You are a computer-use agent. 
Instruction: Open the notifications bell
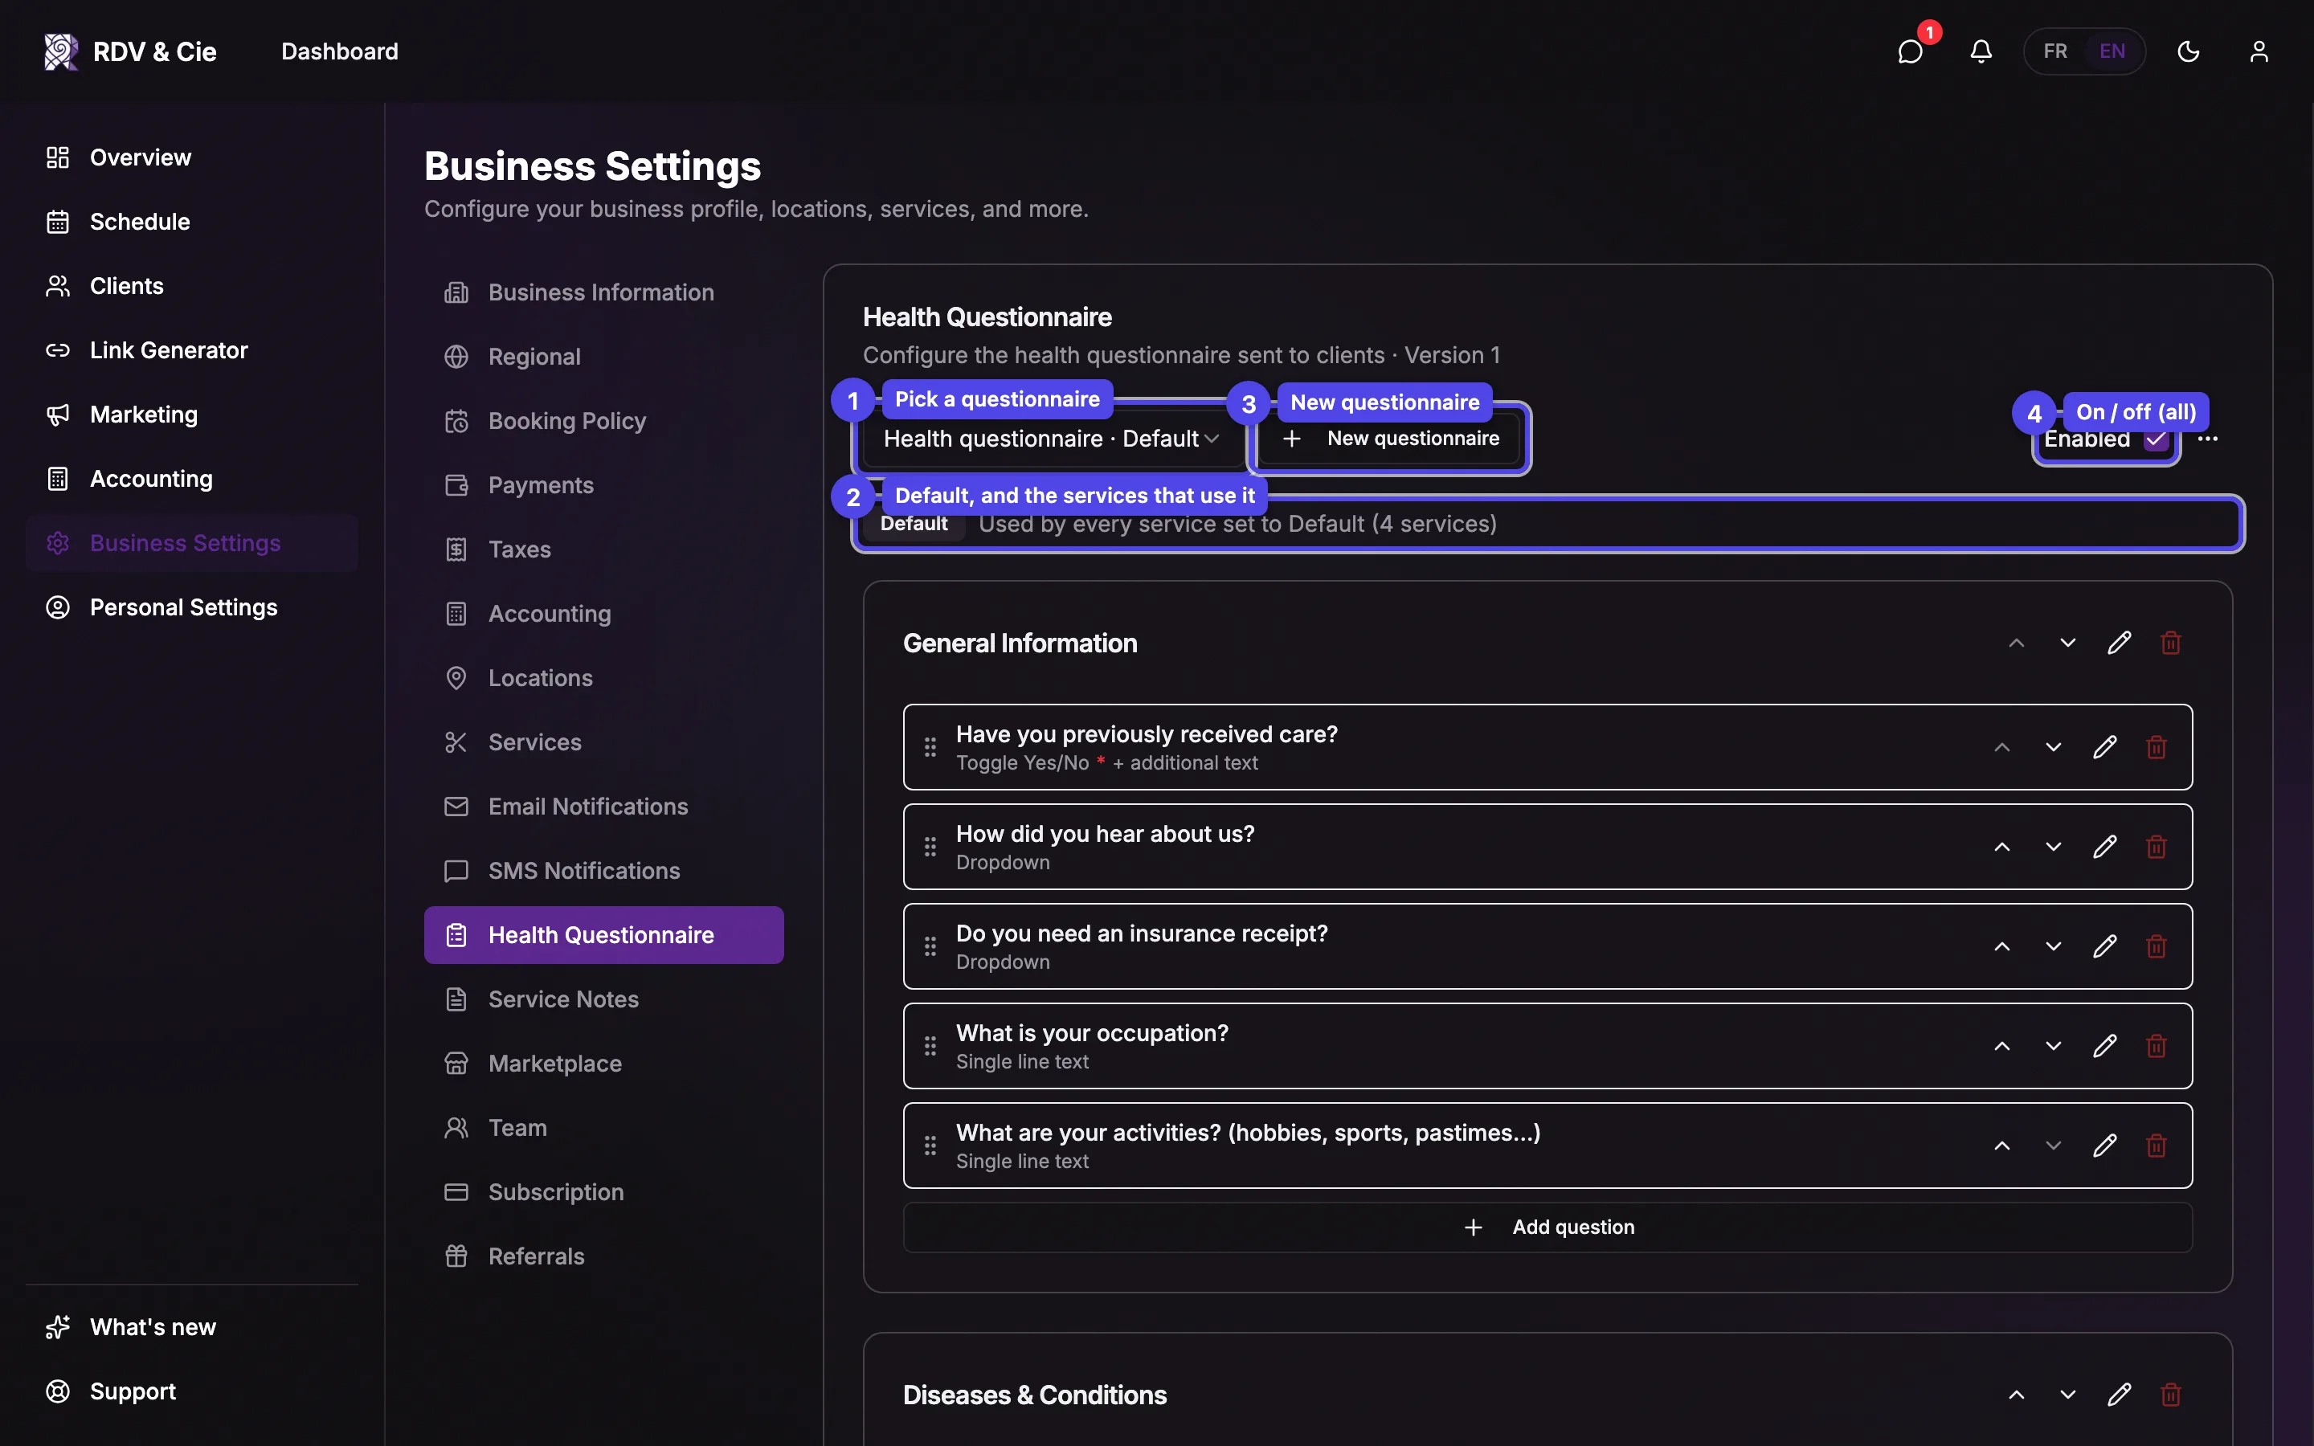pos(1981,51)
